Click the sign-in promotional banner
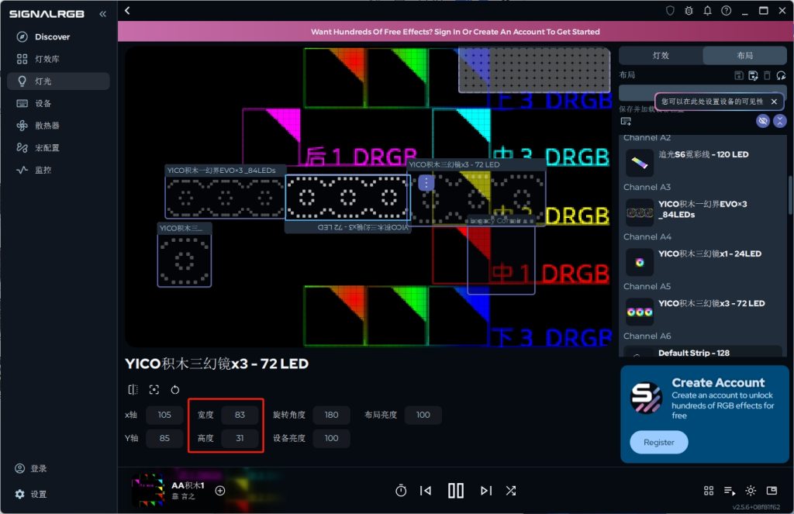Screen dimensions: 794x514 pyautogui.click(x=455, y=31)
